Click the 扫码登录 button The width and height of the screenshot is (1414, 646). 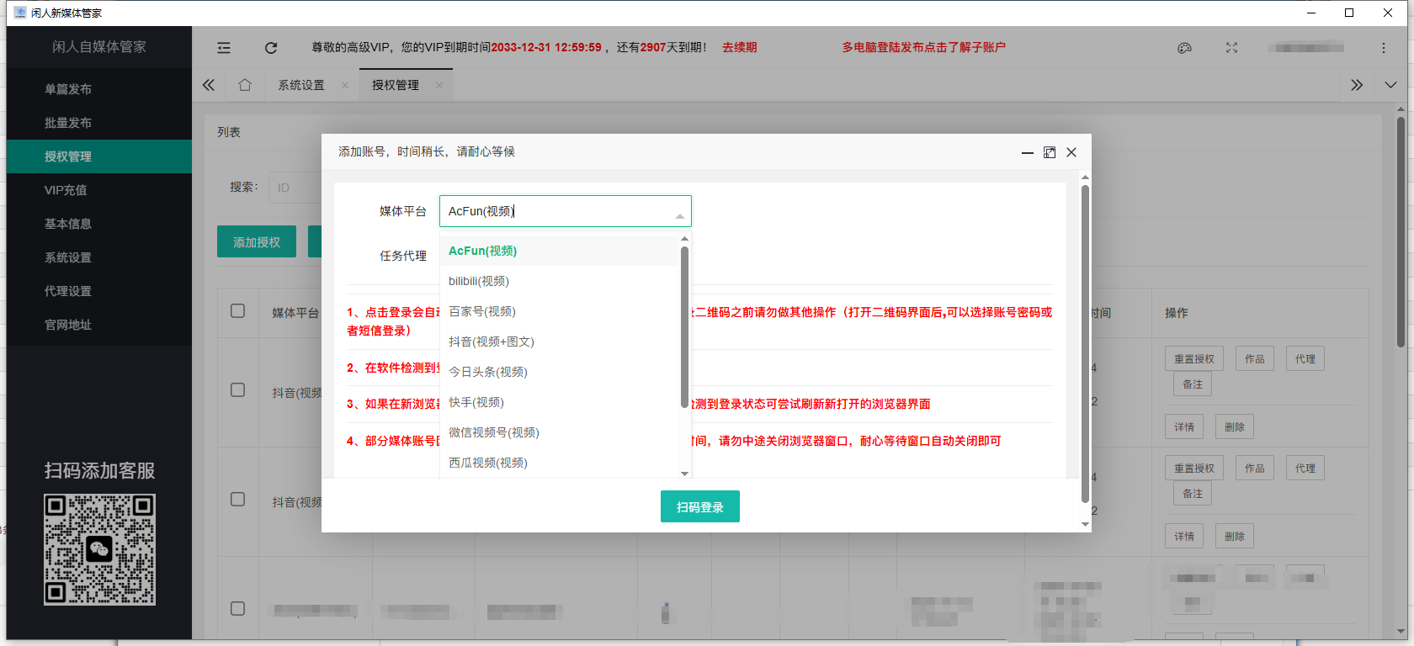point(700,506)
